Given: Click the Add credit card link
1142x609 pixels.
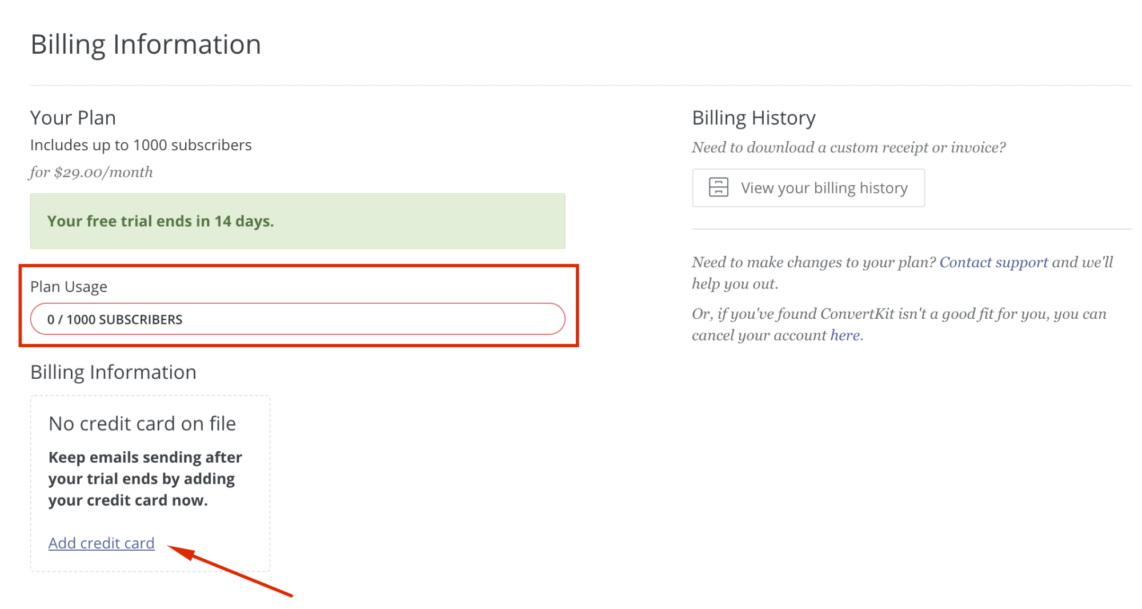Looking at the screenshot, I should (x=101, y=543).
